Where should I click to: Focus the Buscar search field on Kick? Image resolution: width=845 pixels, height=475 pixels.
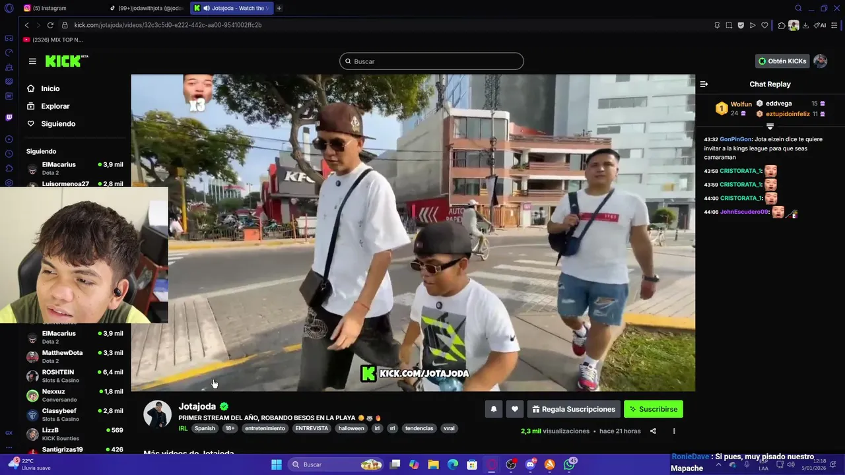click(432, 61)
